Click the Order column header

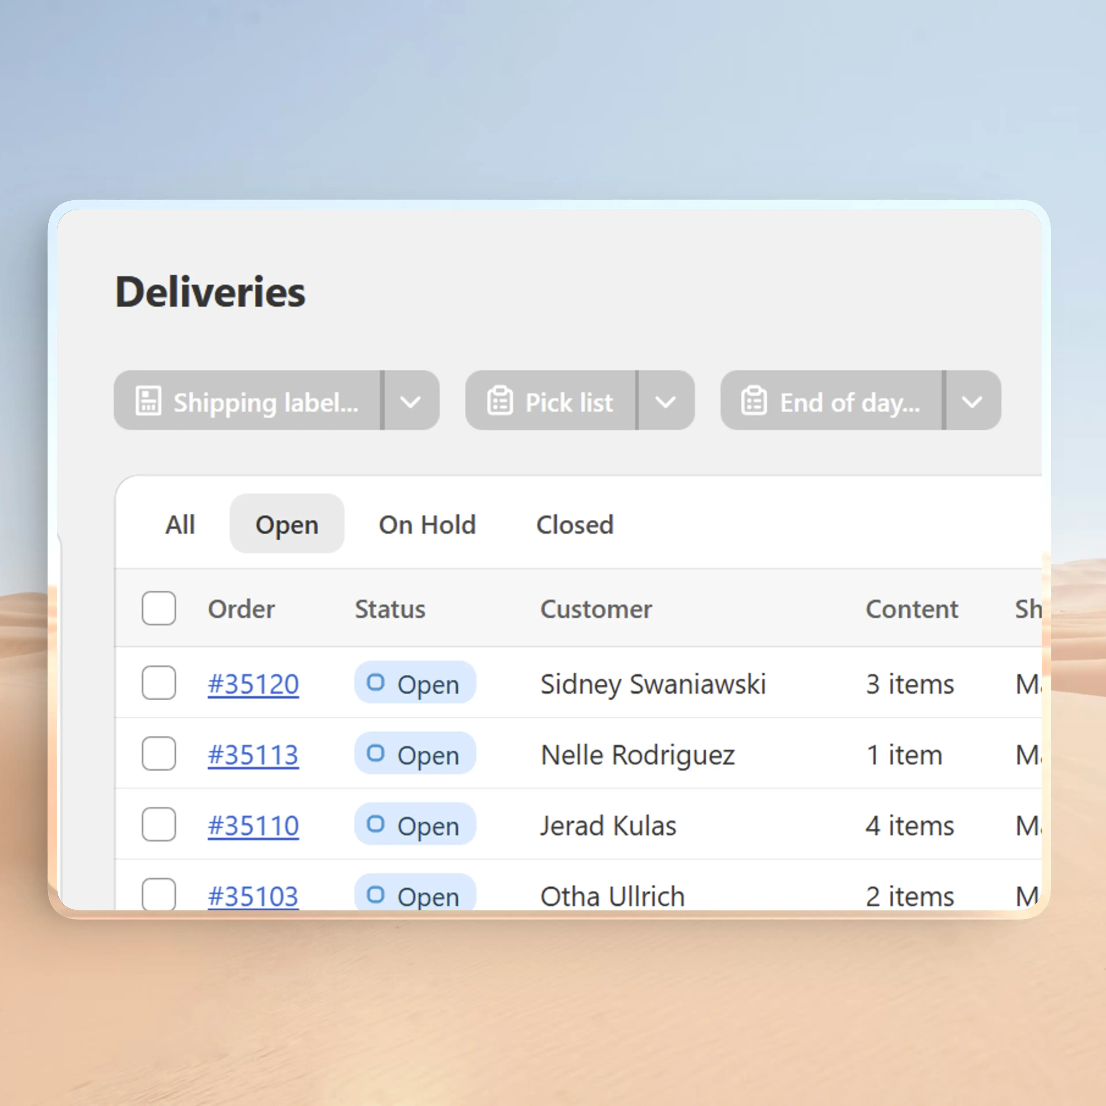242,609
